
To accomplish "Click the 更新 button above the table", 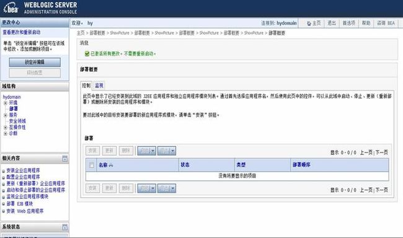I will click(x=109, y=151).
